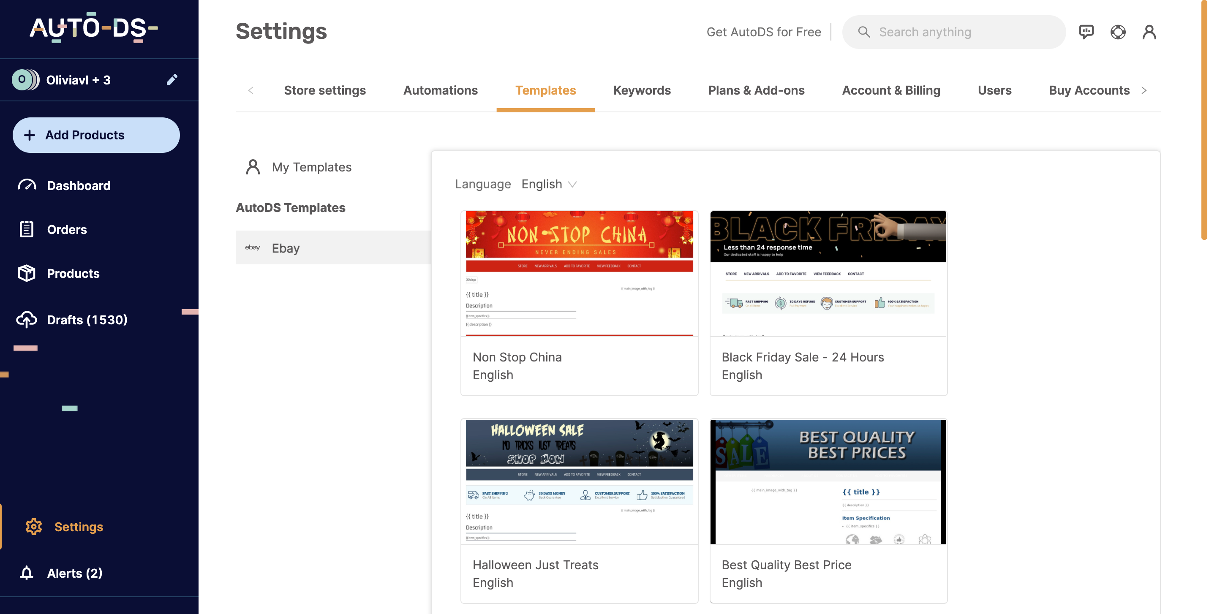Click the 'Non Stop China' title text

(x=517, y=357)
